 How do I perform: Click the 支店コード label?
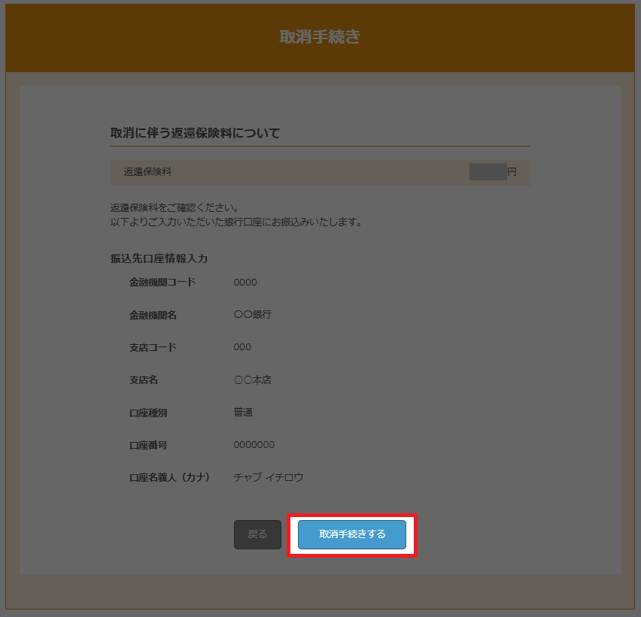153,347
